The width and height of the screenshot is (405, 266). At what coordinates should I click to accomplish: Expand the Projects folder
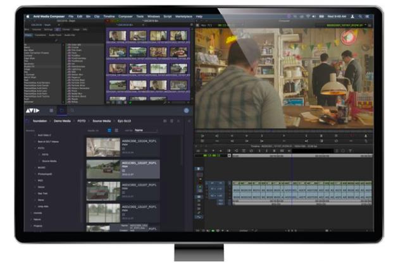pyautogui.click(x=32, y=226)
